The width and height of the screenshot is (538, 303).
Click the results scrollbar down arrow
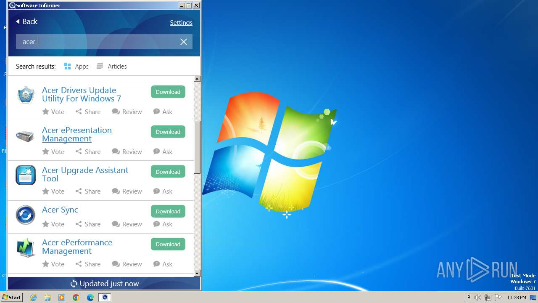197,274
